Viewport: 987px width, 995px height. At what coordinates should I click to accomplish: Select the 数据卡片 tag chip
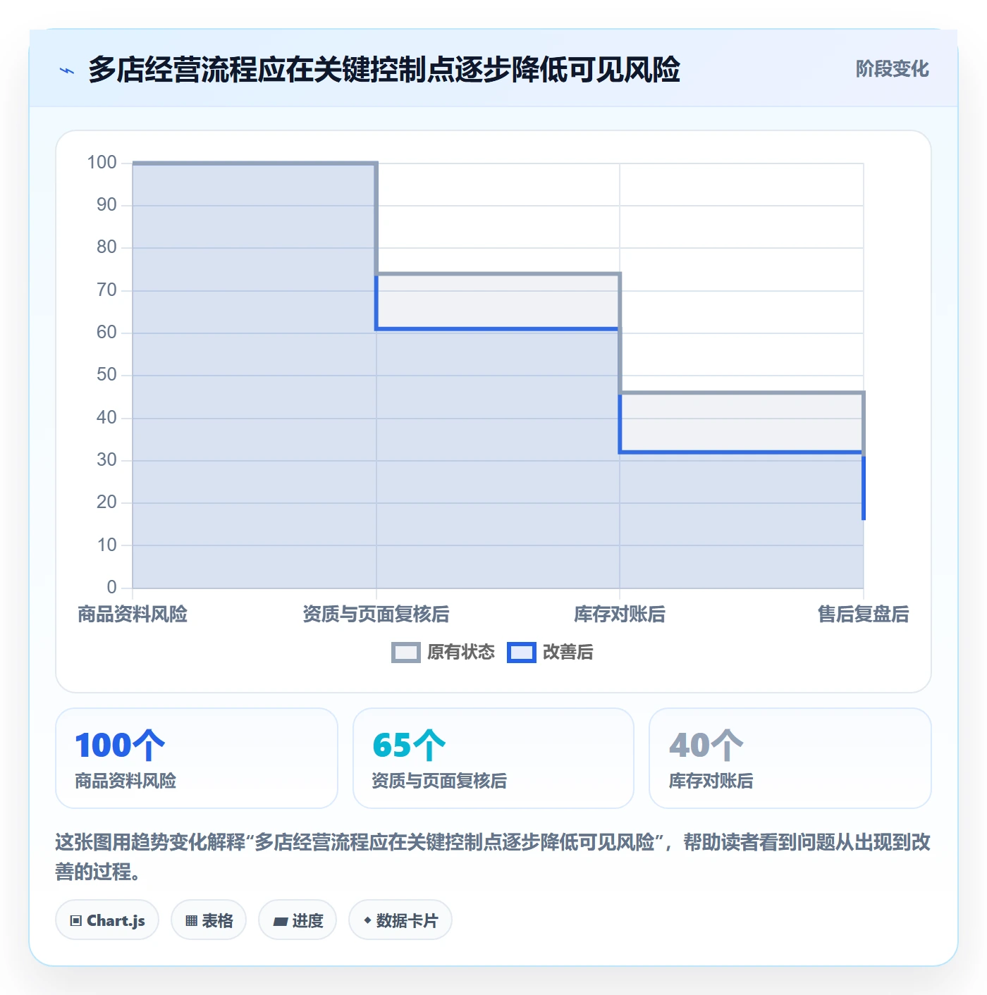400,920
